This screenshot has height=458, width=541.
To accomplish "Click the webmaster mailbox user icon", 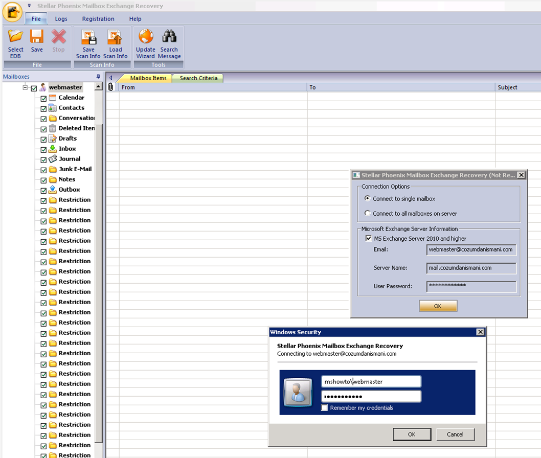I will pos(43,87).
